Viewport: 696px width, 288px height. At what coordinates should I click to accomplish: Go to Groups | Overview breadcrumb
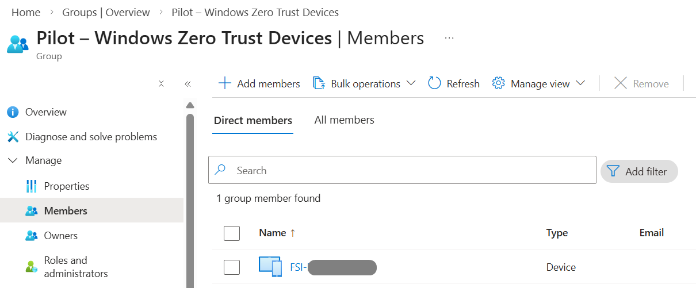point(106,12)
